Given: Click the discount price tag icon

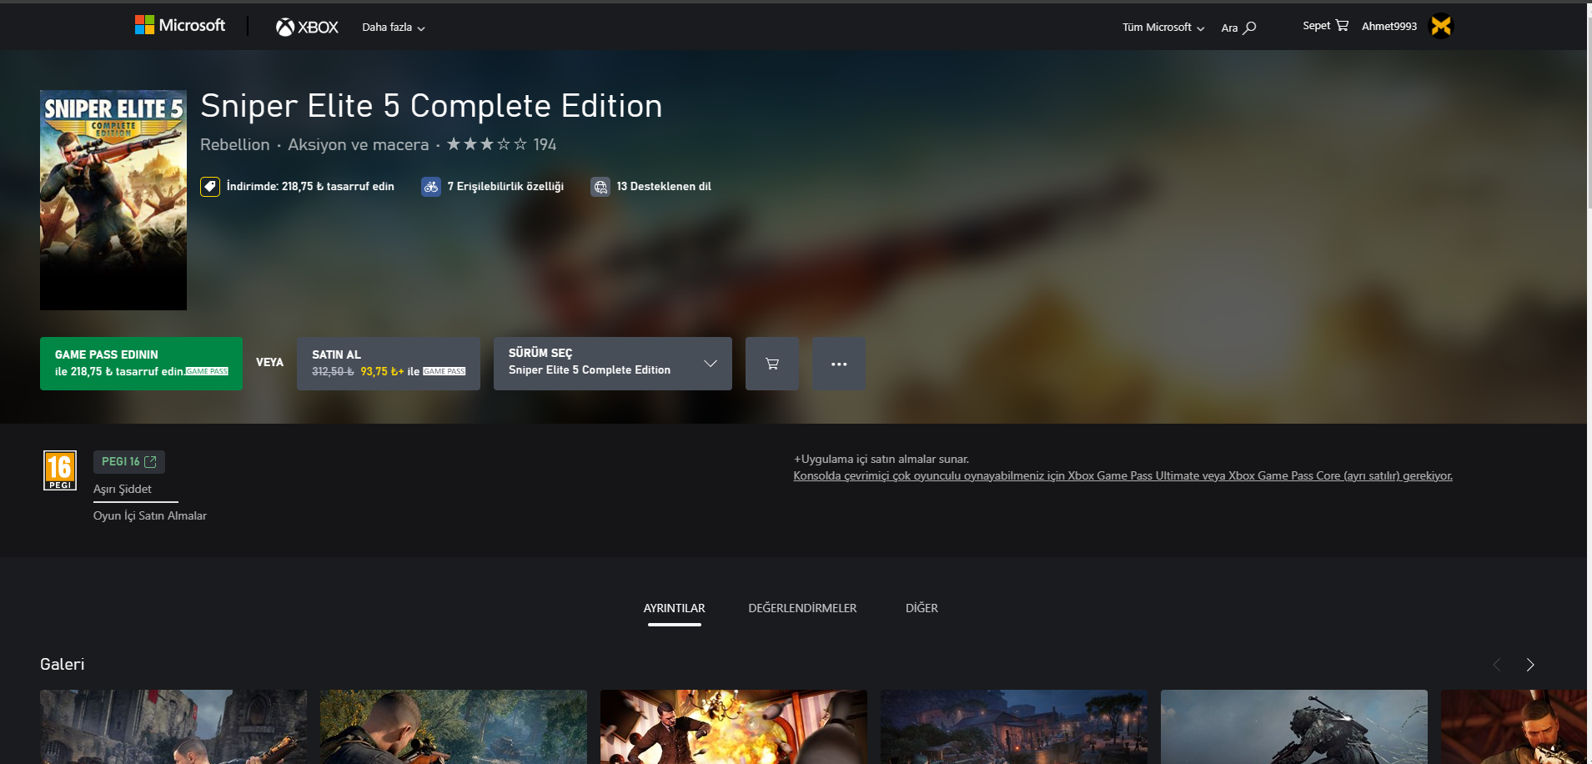Looking at the screenshot, I should click(x=210, y=187).
